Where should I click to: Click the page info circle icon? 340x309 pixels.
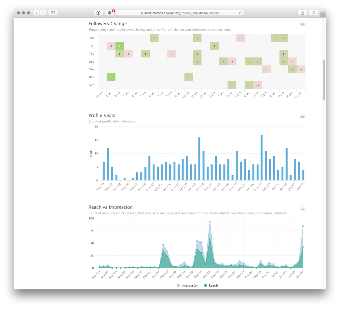98,13
